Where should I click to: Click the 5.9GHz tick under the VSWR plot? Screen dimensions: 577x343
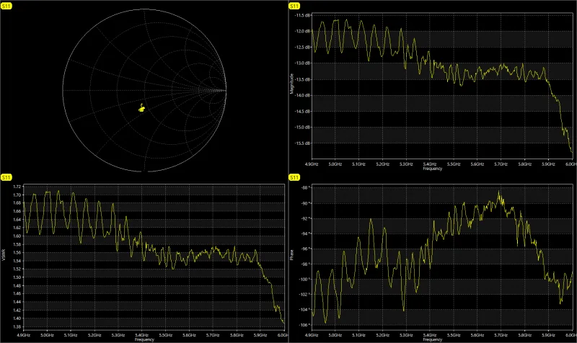tap(260, 335)
